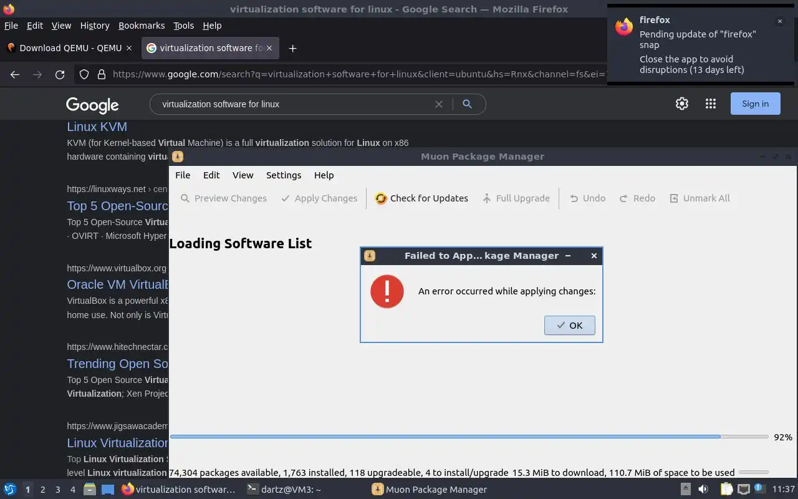Click the Muon loading progress bar
The image size is (798, 499).
tap(469, 437)
